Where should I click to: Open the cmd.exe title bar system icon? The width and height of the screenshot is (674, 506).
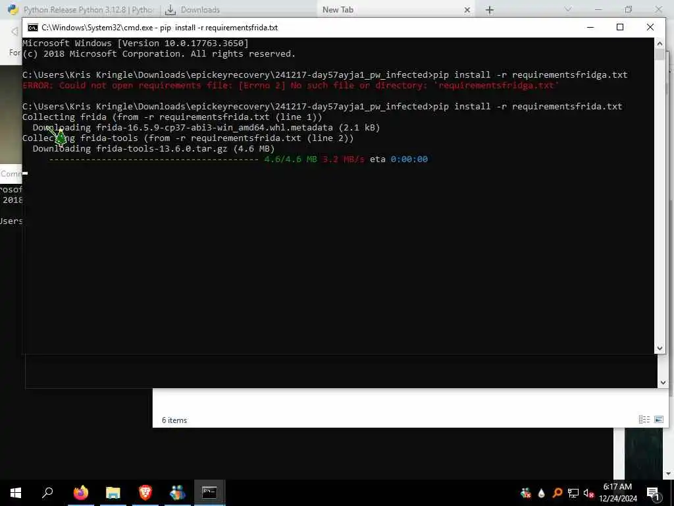click(x=33, y=28)
